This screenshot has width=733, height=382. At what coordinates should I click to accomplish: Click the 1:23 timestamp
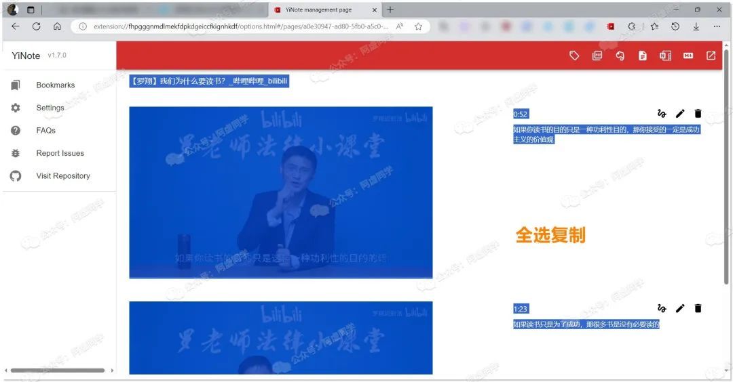(521, 309)
